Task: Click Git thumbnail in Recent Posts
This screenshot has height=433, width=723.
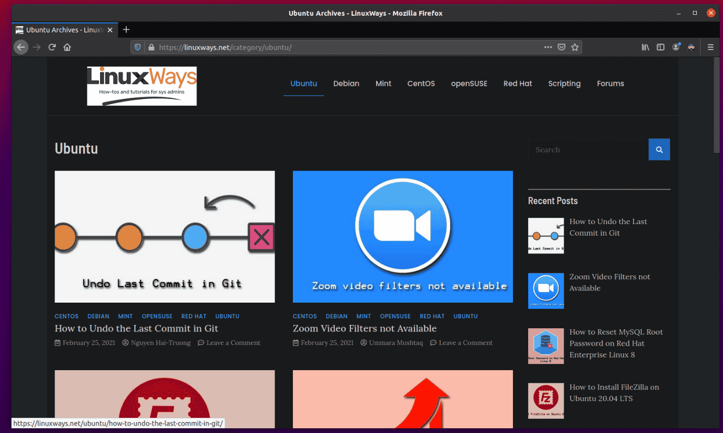Action: 546,236
